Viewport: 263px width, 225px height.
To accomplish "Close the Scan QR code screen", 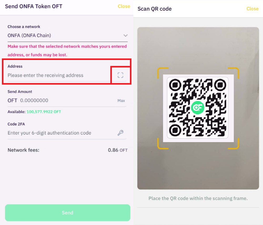I will pyautogui.click(x=252, y=9).
